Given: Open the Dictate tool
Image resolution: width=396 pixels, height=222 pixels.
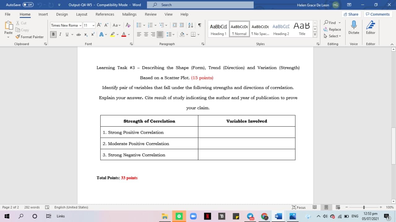Looking at the screenshot, I should [x=354, y=28].
